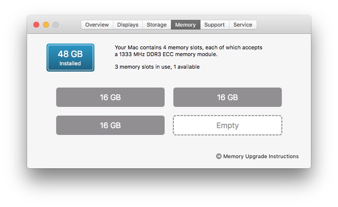The width and height of the screenshot is (338, 207).
Task: Click the blue 48 GB Installed badge
Action: tap(71, 58)
